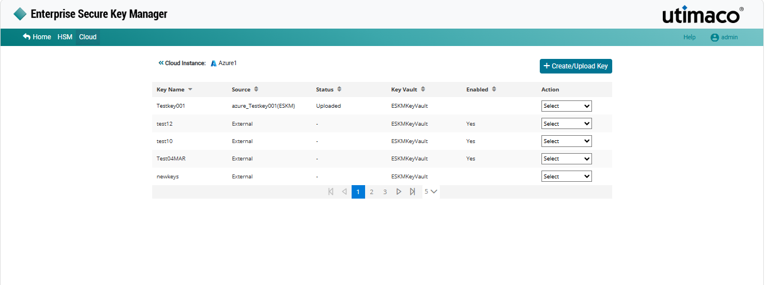Click azure_Testkey001(ESKM) source cell
765x285 pixels.
click(263, 106)
